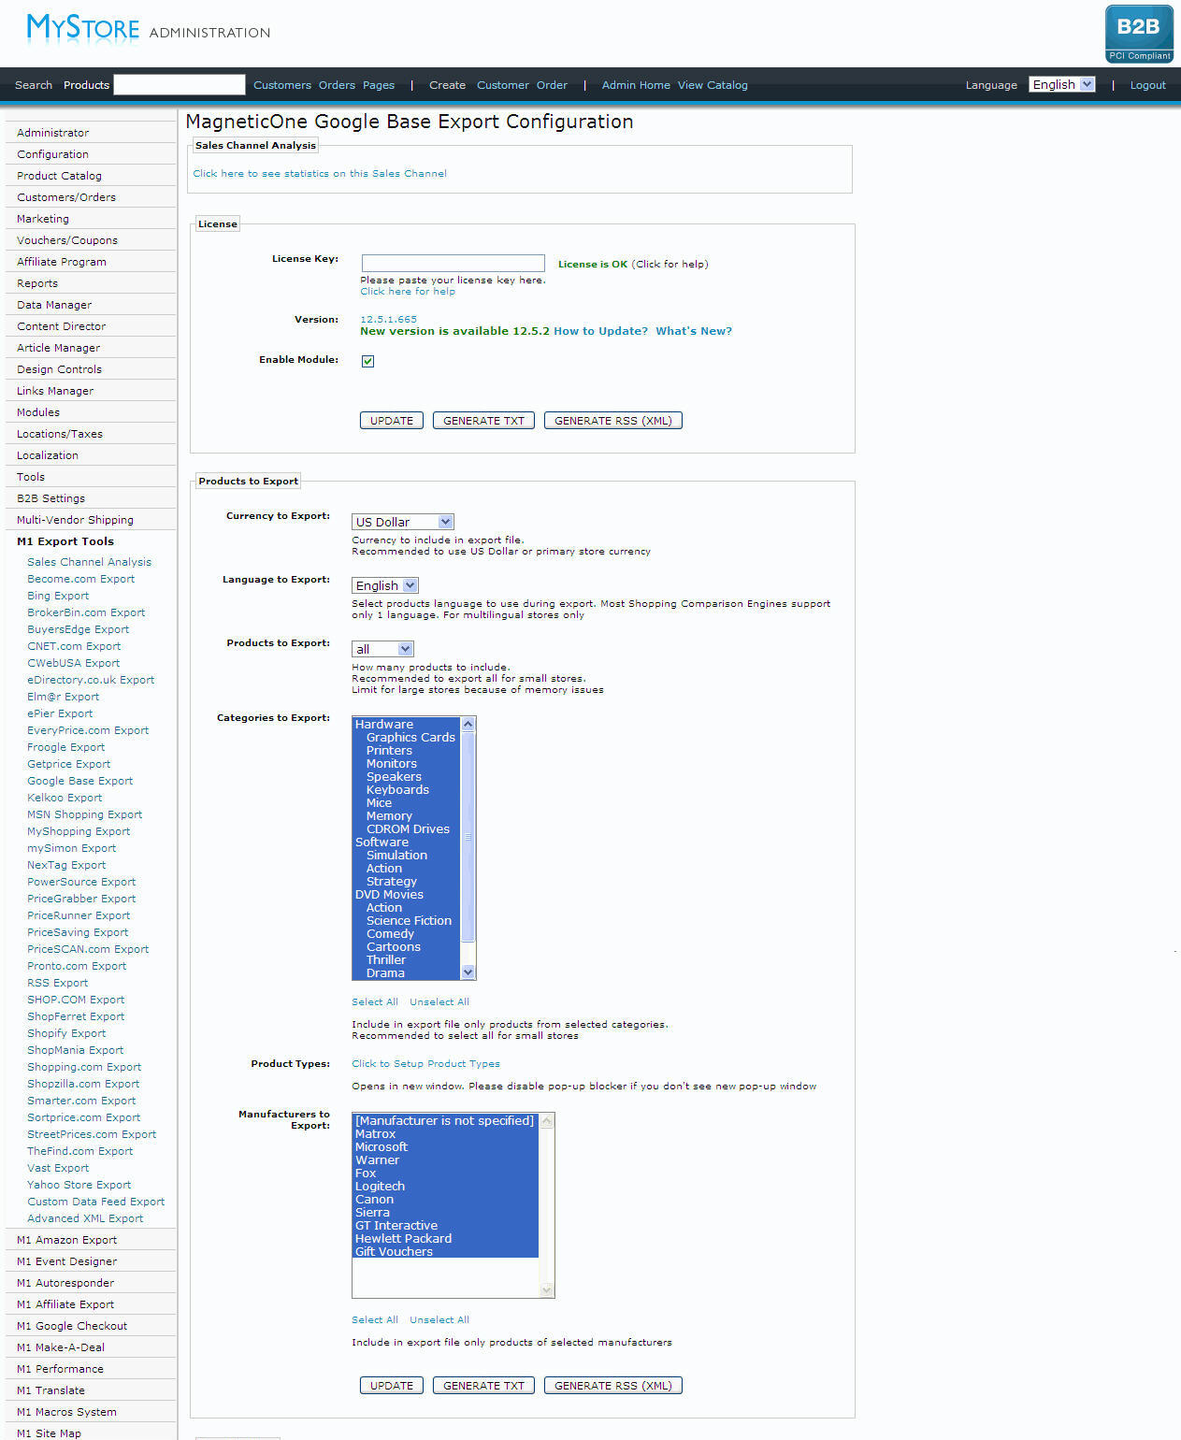Image resolution: width=1181 pixels, height=1440 pixels.
Task: Select Science Fiction in the Categories list
Action: [x=407, y=921]
